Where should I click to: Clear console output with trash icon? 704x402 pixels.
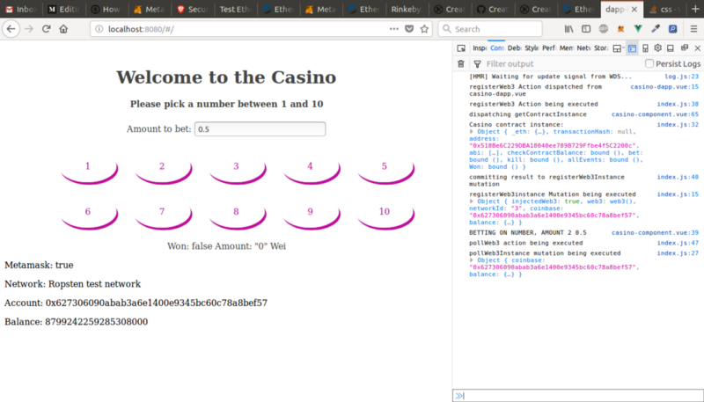(x=460, y=63)
